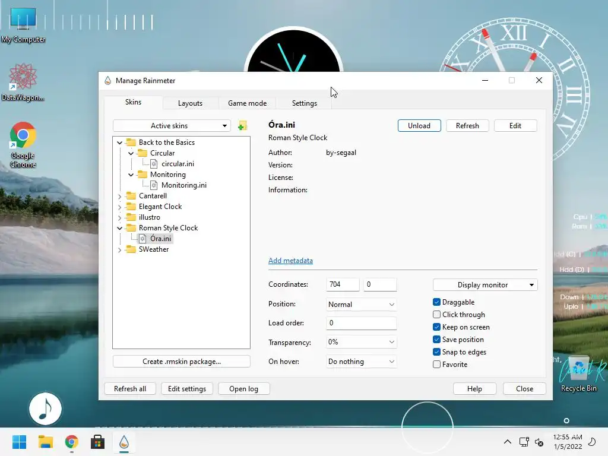The width and height of the screenshot is (608, 456).
Task: Open File Explorer from the taskbar
Action: coord(45,442)
